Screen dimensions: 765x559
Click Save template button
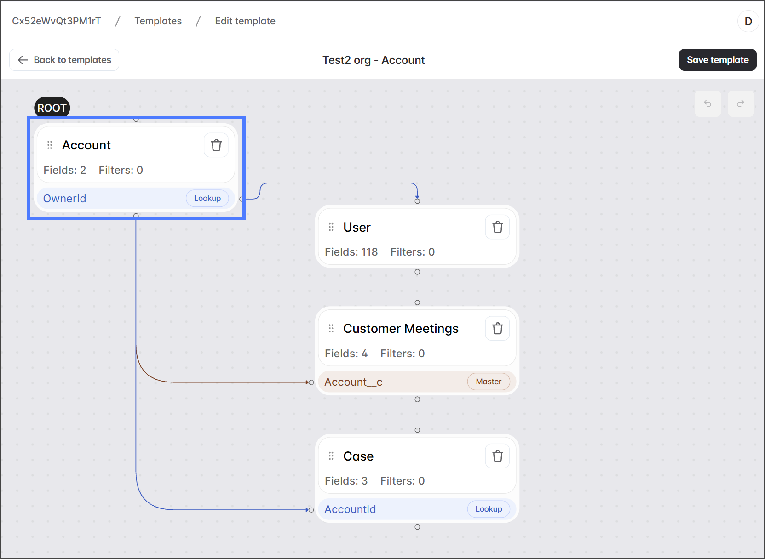[x=717, y=60]
